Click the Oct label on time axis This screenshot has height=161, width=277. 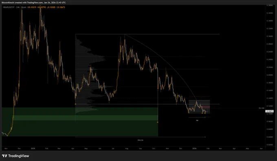(x=154, y=148)
